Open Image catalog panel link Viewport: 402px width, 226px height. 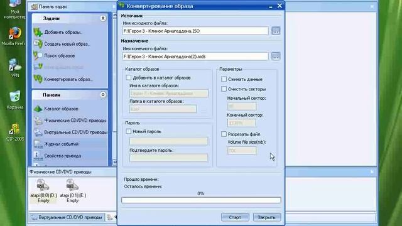tap(61, 109)
